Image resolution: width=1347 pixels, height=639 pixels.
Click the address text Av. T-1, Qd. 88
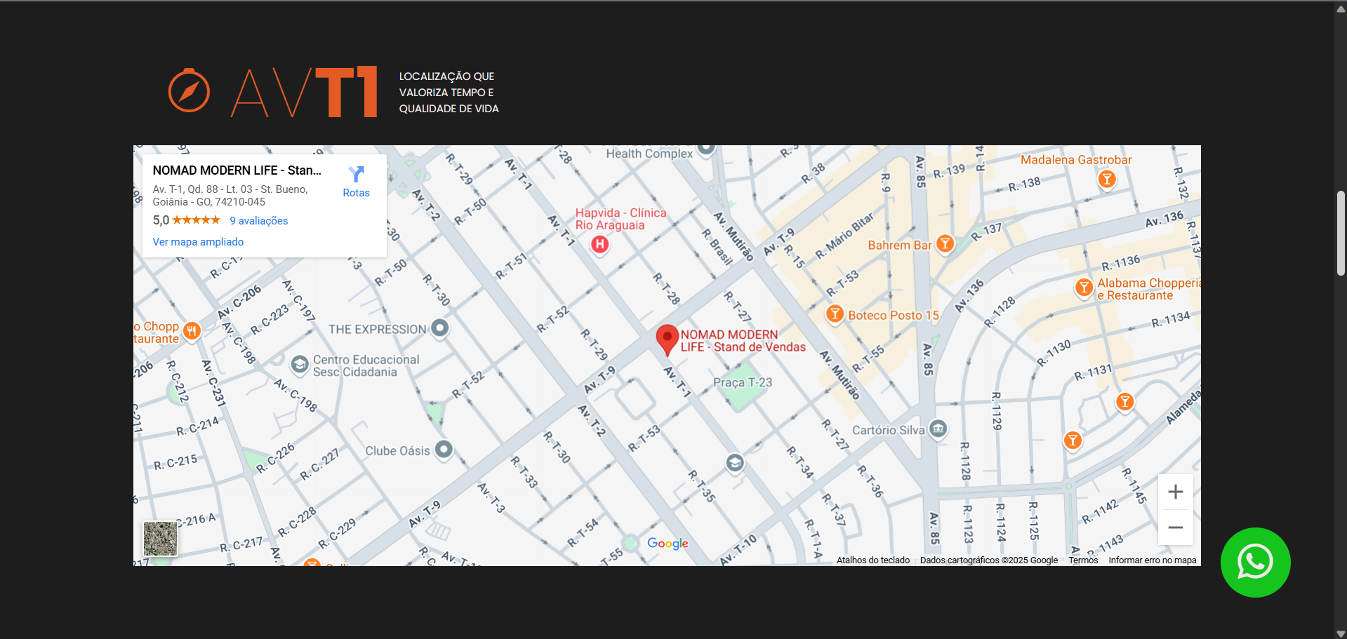(x=230, y=196)
